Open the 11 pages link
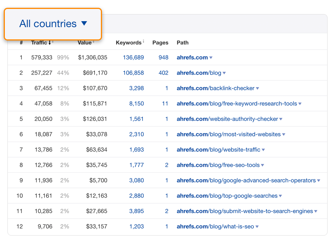This screenshot has height=243, width=335. (x=165, y=103)
